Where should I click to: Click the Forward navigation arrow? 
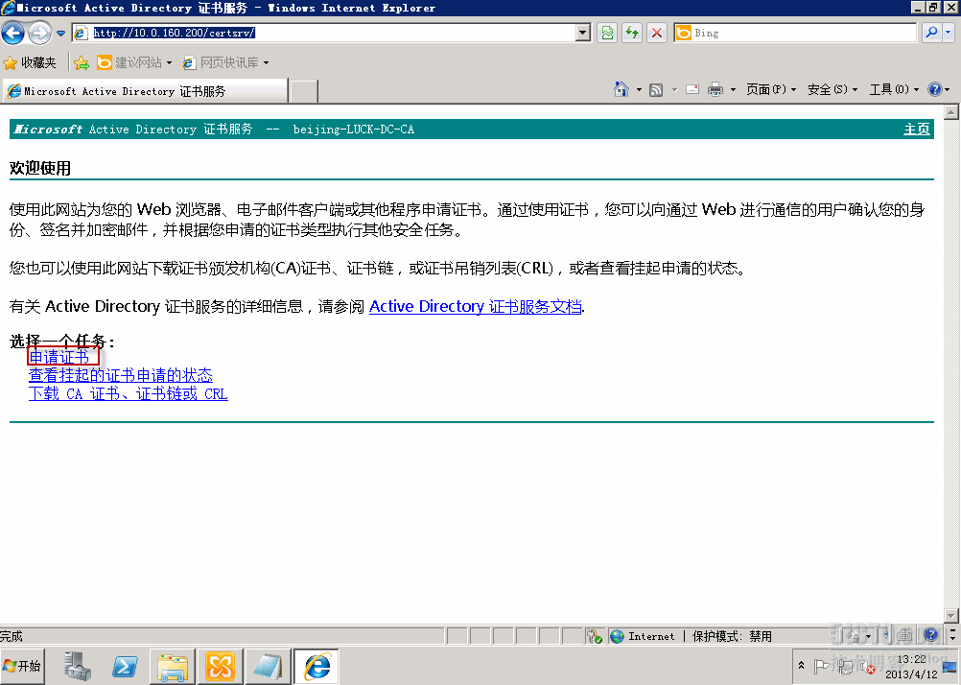click(x=40, y=33)
